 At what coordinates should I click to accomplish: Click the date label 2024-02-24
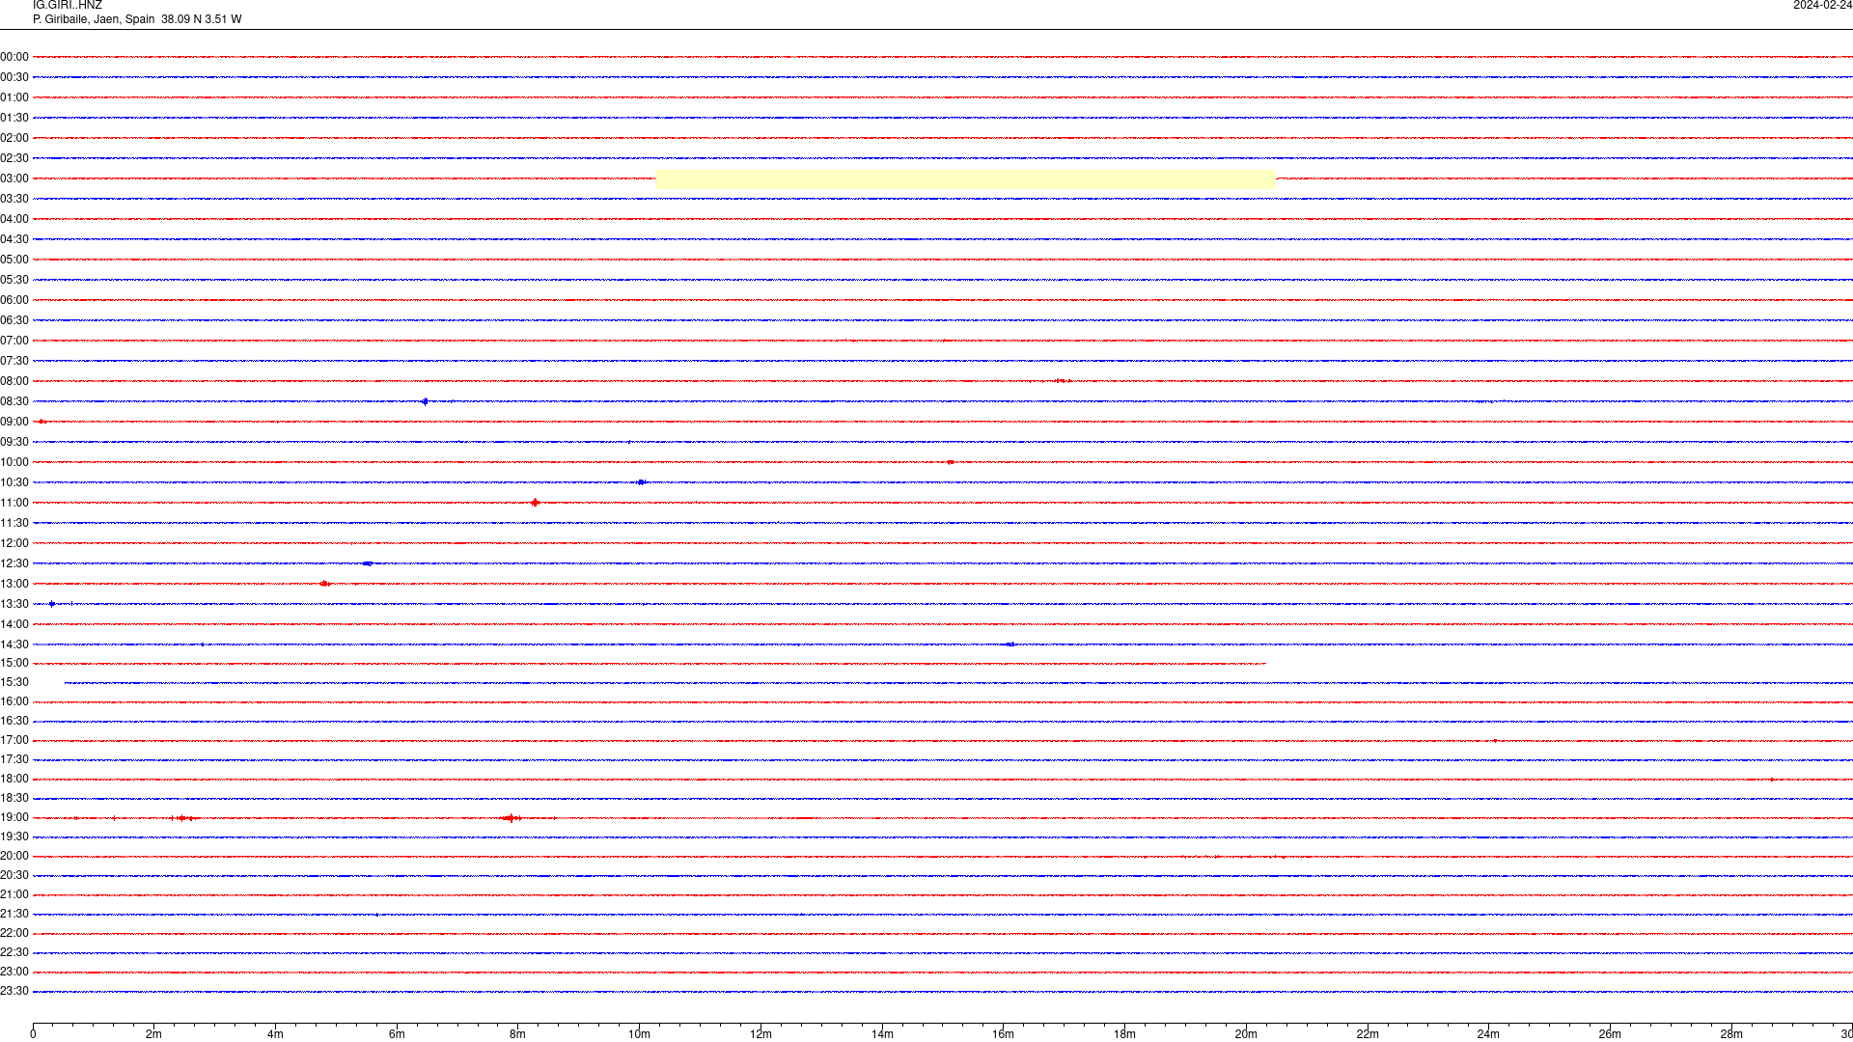(1822, 6)
